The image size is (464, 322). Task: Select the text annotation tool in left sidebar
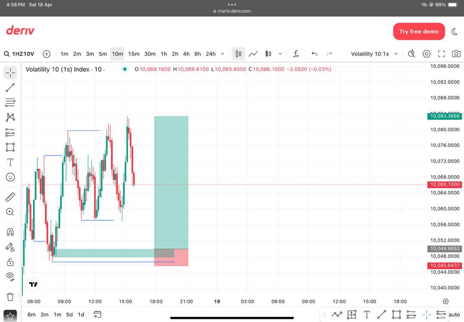(10, 162)
